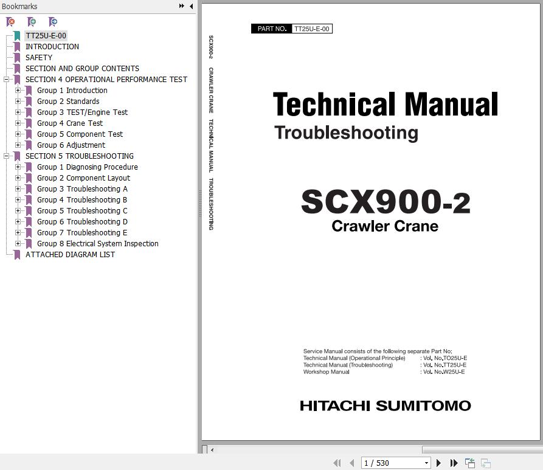This screenshot has width=543, height=470.
Task: Jump to Group 5 Troubleshooting C text
Action: (x=82, y=210)
